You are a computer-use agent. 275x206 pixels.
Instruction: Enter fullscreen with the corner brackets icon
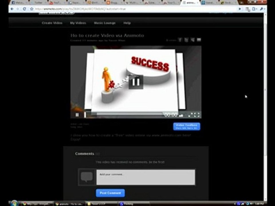(197, 115)
